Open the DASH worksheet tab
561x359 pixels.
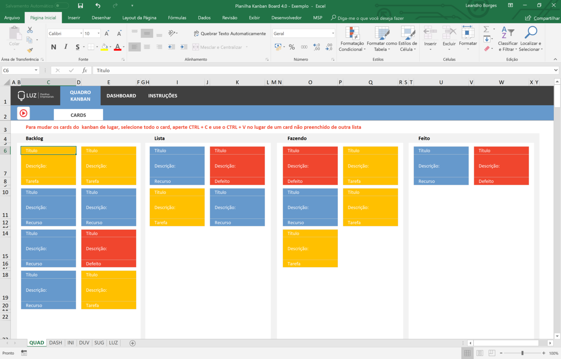click(x=56, y=343)
